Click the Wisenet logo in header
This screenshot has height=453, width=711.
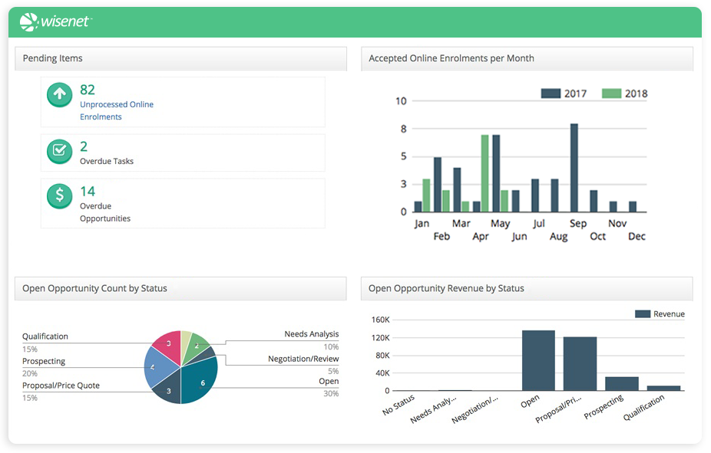tap(55, 22)
